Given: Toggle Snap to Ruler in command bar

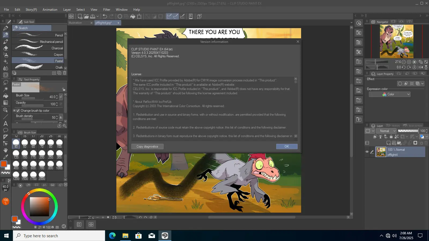Looking at the screenshot, I should 169,16.
